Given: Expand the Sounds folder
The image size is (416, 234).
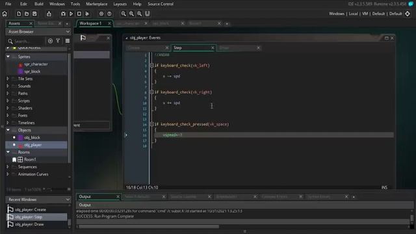Looking at the screenshot, I should click(x=8, y=86).
